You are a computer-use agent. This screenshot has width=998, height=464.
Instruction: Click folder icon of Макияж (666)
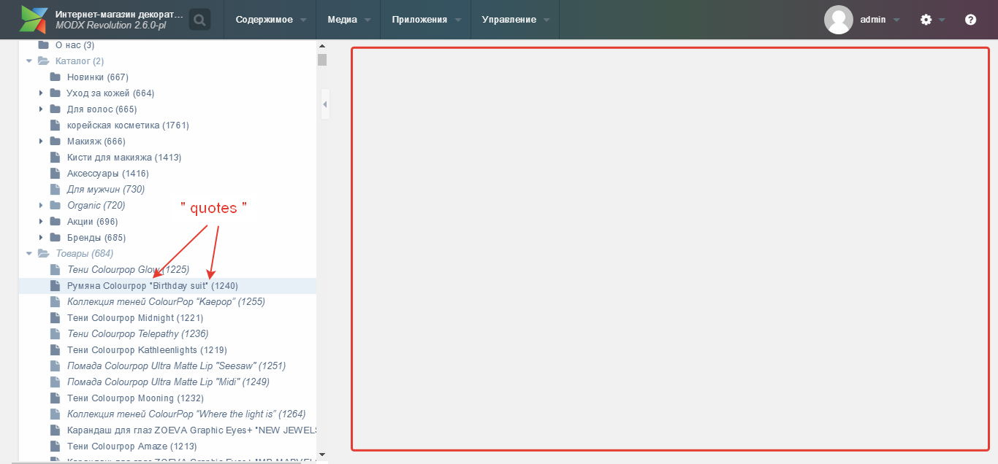pyautogui.click(x=55, y=141)
